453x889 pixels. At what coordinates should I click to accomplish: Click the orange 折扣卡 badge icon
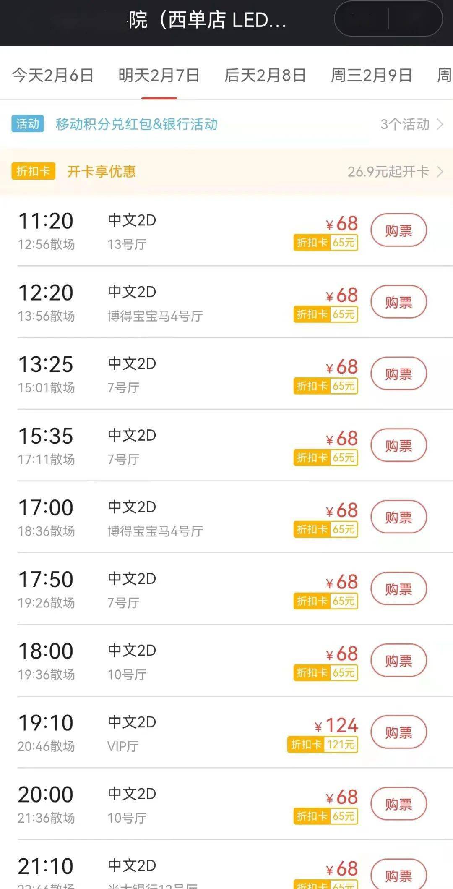pos(34,171)
